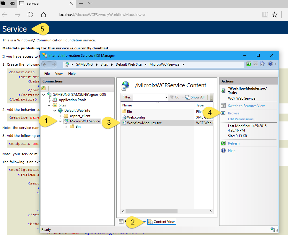Click the browser refresh icon

[x=30, y=15]
